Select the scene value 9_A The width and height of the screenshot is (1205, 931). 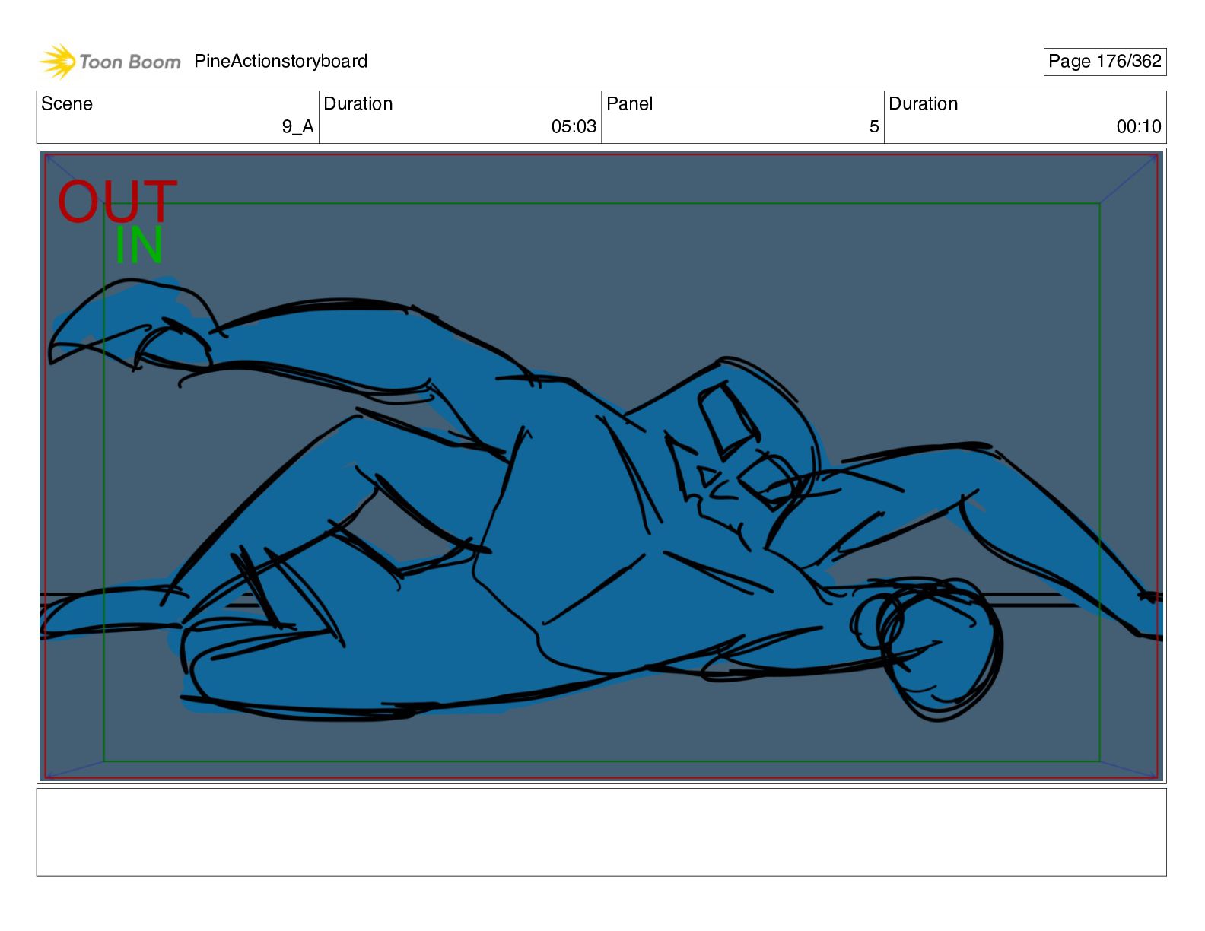coord(297,127)
